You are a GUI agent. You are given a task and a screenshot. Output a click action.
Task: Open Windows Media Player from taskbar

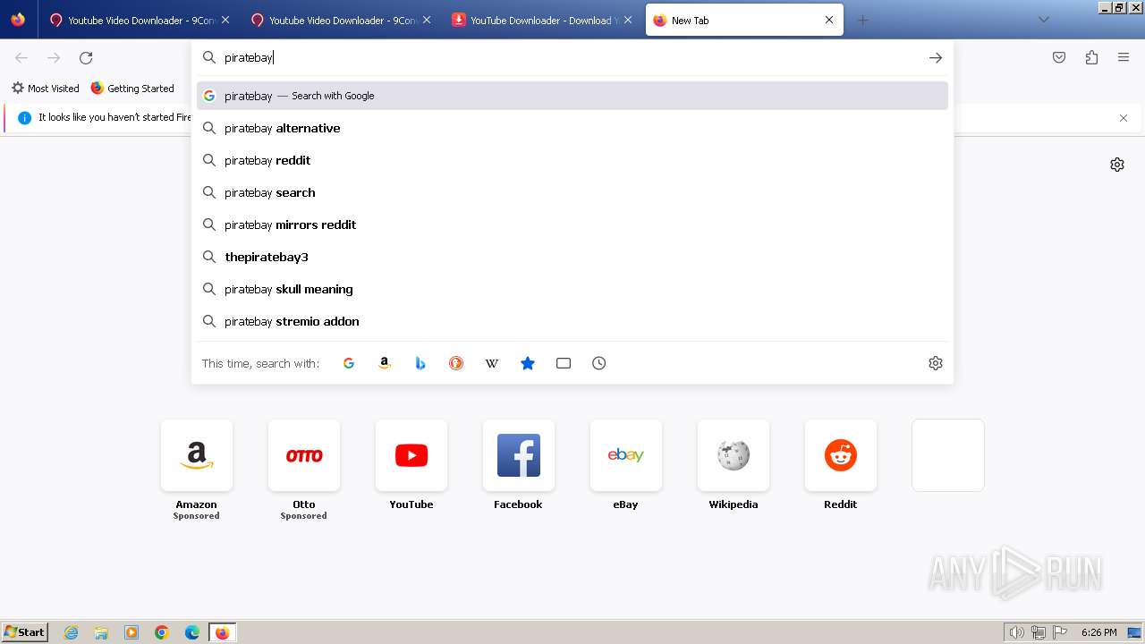(131, 632)
